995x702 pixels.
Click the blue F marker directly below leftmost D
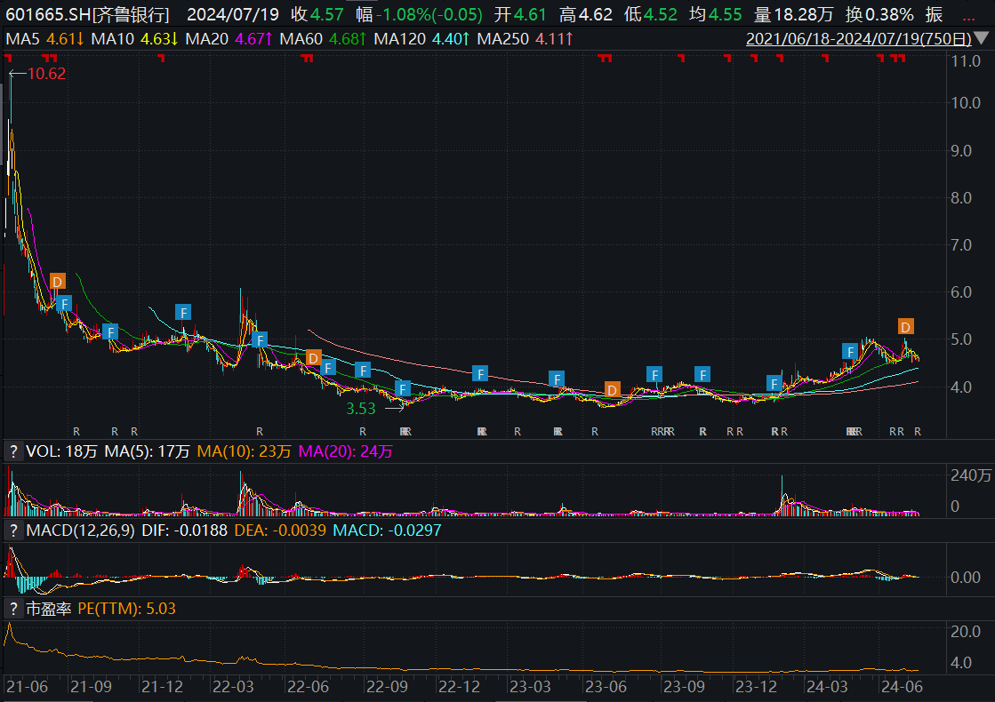coord(64,303)
